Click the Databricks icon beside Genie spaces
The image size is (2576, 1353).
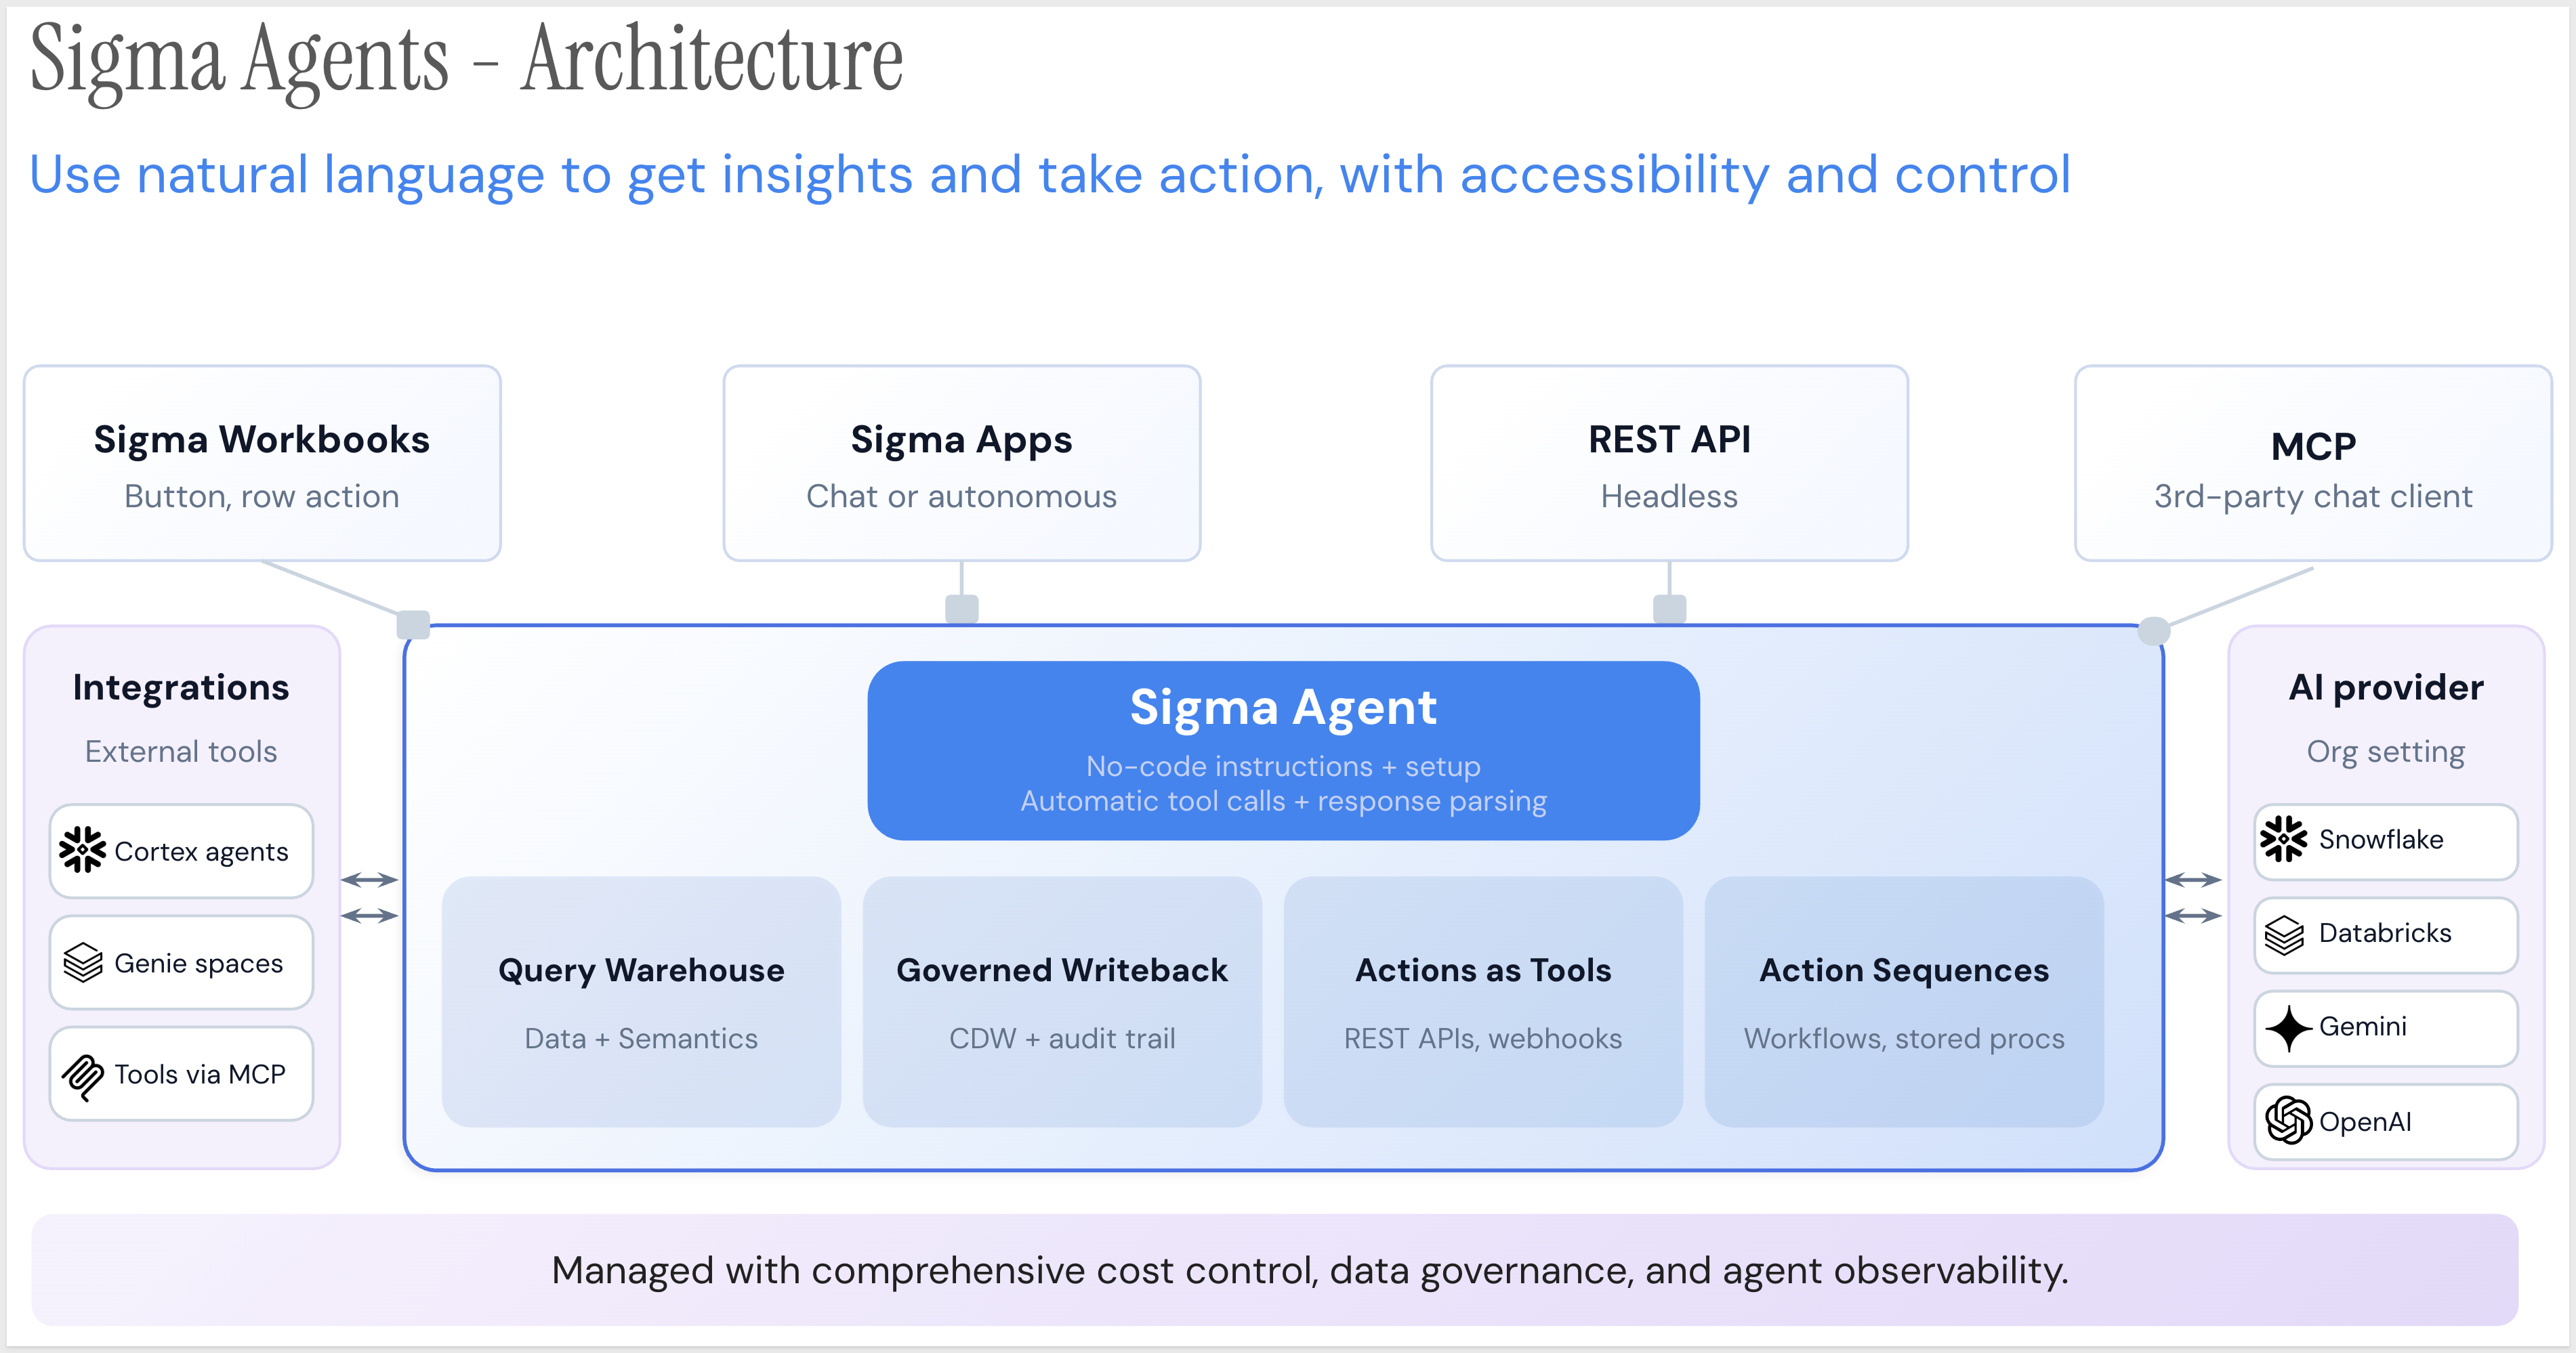83,962
